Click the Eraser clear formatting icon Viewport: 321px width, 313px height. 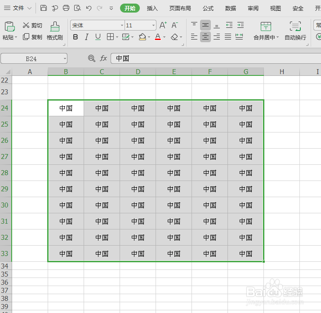(x=174, y=37)
